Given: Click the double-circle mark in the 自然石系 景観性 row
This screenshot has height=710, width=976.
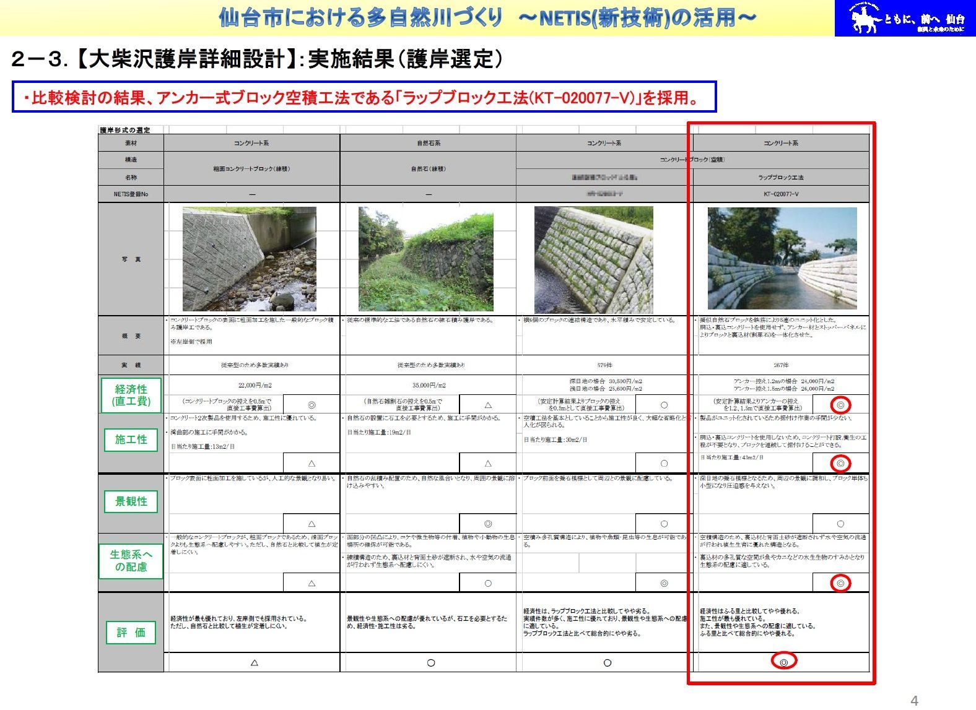Looking at the screenshot, I should click(x=488, y=524).
